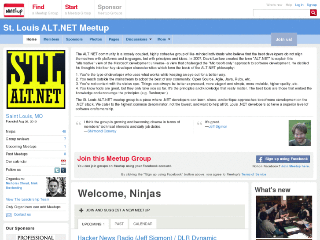Screen dimensions: 320x240
Task: Click the Sign up link
Action: tap(312, 5)
